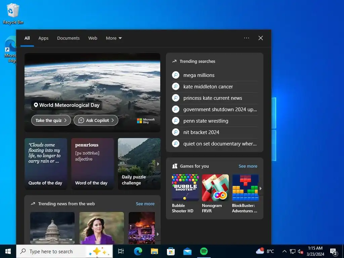
Task: Switch to the Web tab
Action: click(x=93, y=38)
